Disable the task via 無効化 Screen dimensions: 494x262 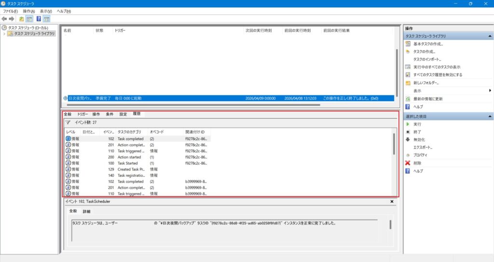[419, 140]
